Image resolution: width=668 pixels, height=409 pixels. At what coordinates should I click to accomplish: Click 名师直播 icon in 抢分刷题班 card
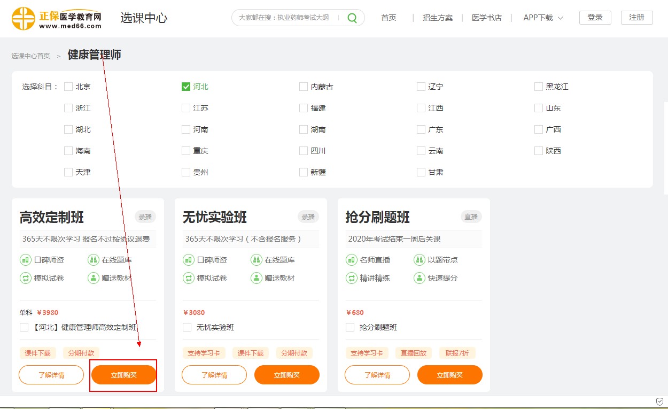[351, 260]
